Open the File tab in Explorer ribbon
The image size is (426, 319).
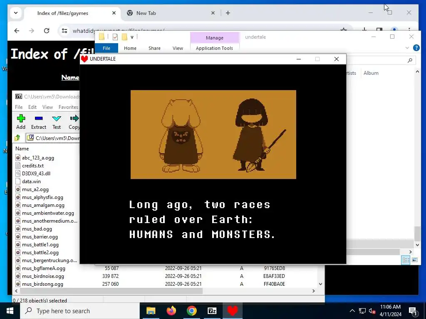tap(106, 48)
